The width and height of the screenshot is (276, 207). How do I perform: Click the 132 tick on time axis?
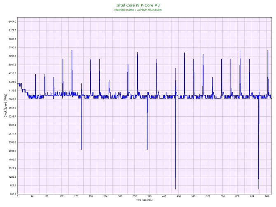[x=61, y=196]
